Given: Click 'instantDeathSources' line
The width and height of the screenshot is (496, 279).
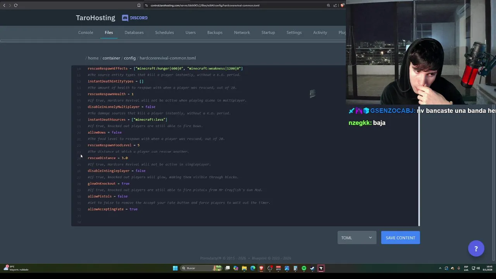Looking at the screenshot, I should (x=127, y=120).
